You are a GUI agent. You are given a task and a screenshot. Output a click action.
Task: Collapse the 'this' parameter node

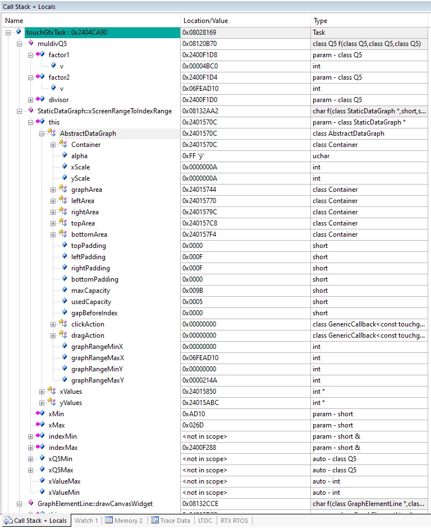click(30, 122)
